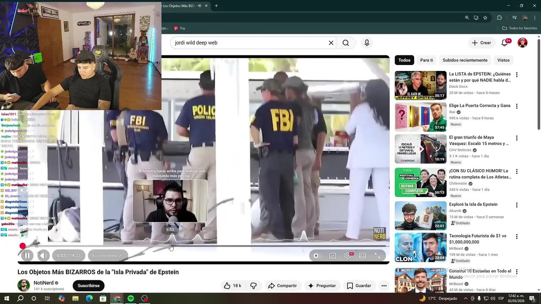Viewport: 541px width, 304px height.
Task: Click the install app icon in address bar
Action: (x=476, y=18)
